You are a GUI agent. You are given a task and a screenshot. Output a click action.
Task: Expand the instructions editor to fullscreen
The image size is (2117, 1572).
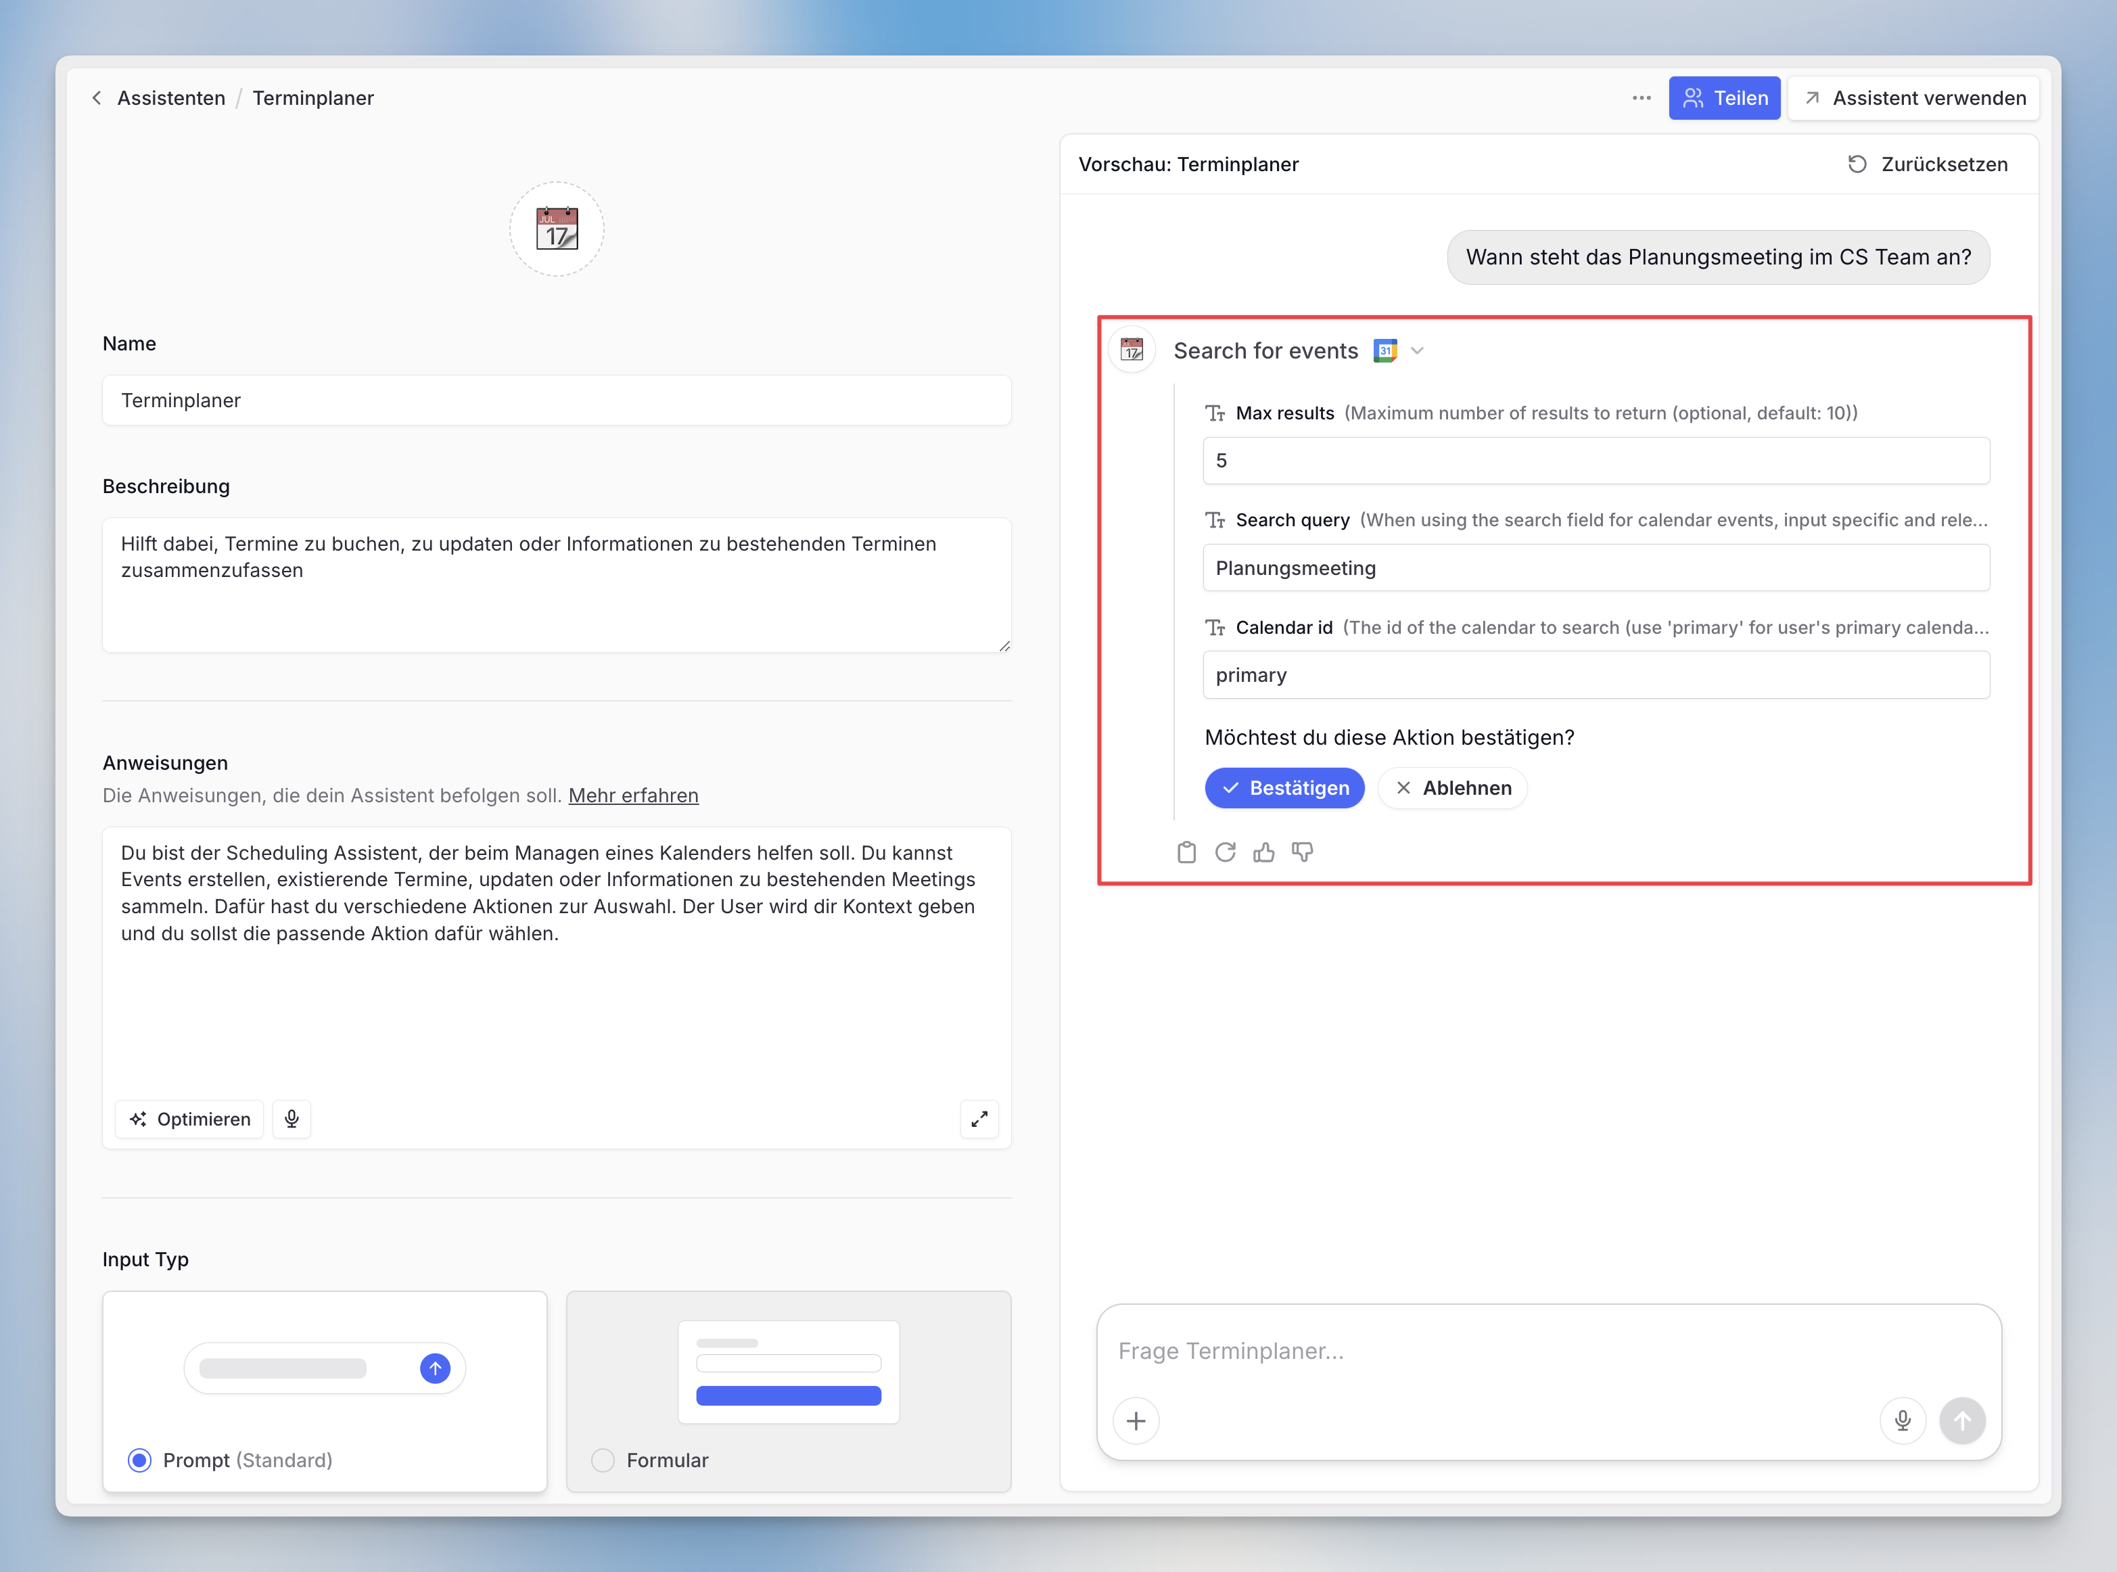(x=979, y=1119)
